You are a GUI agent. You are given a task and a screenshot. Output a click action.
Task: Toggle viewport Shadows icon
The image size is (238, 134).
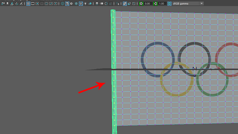(90, 3)
